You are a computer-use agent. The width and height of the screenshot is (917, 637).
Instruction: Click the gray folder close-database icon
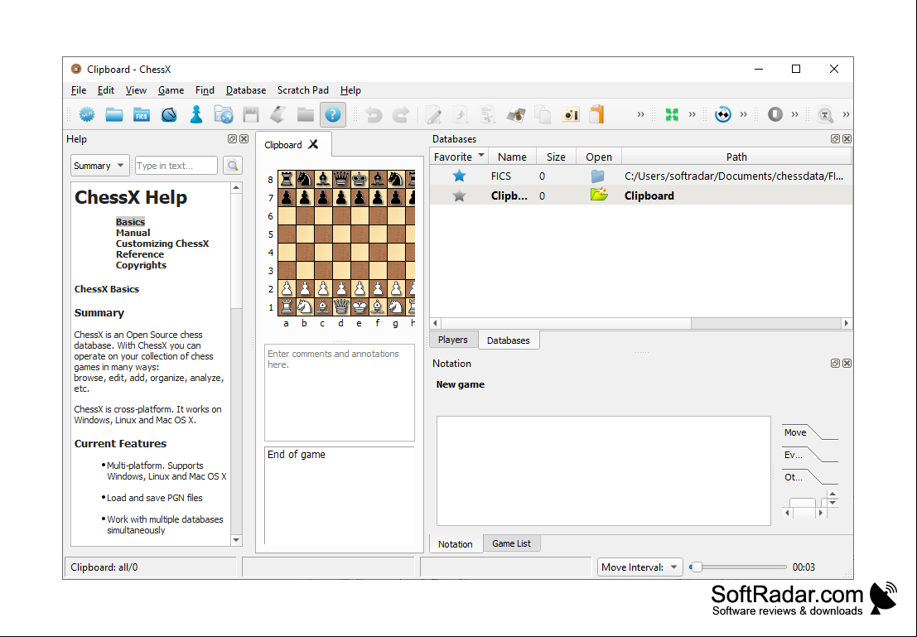click(306, 114)
